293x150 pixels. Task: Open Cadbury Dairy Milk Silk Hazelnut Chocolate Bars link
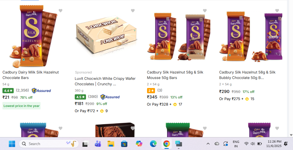(31, 75)
